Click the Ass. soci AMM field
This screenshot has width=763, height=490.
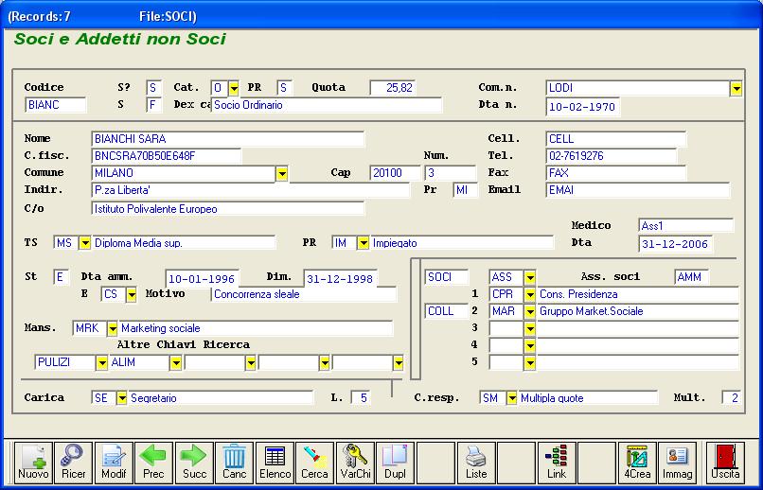tap(691, 277)
